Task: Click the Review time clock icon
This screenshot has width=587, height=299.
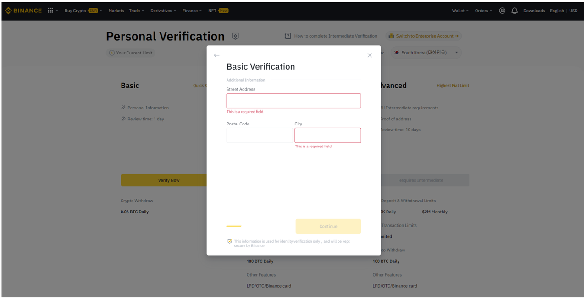Action: pyautogui.click(x=123, y=119)
